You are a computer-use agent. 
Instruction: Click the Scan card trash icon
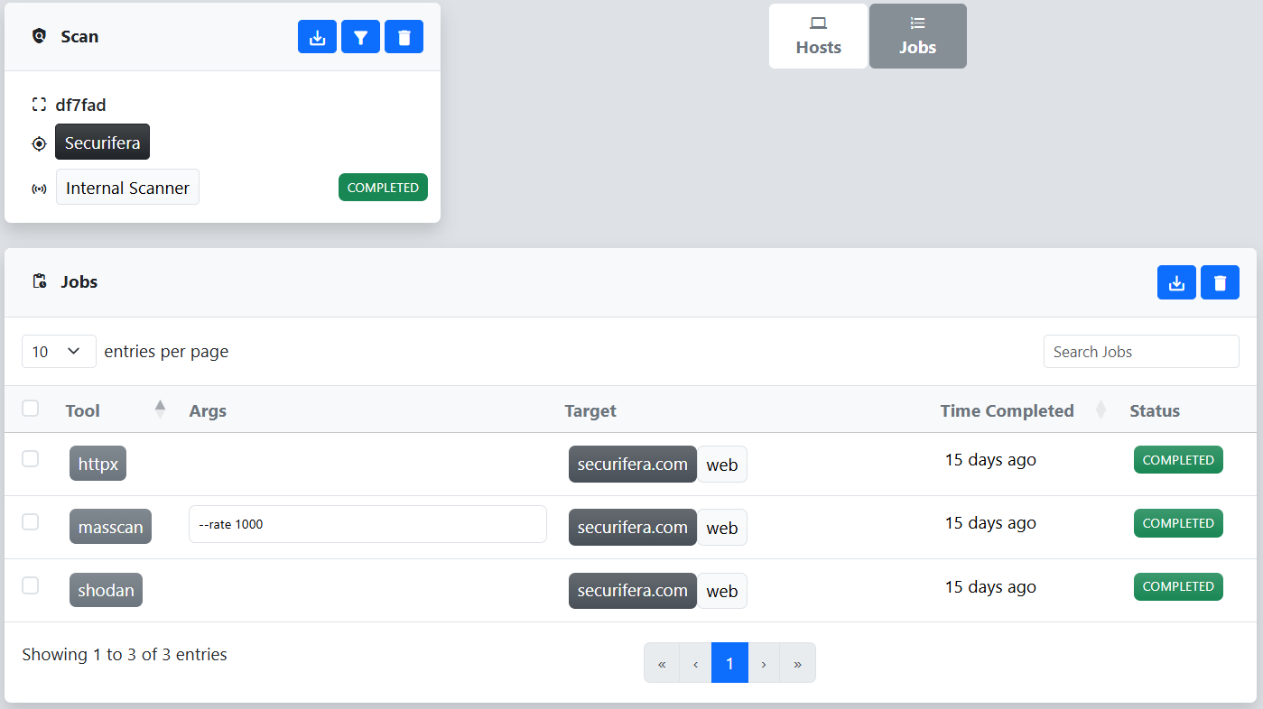(x=404, y=37)
